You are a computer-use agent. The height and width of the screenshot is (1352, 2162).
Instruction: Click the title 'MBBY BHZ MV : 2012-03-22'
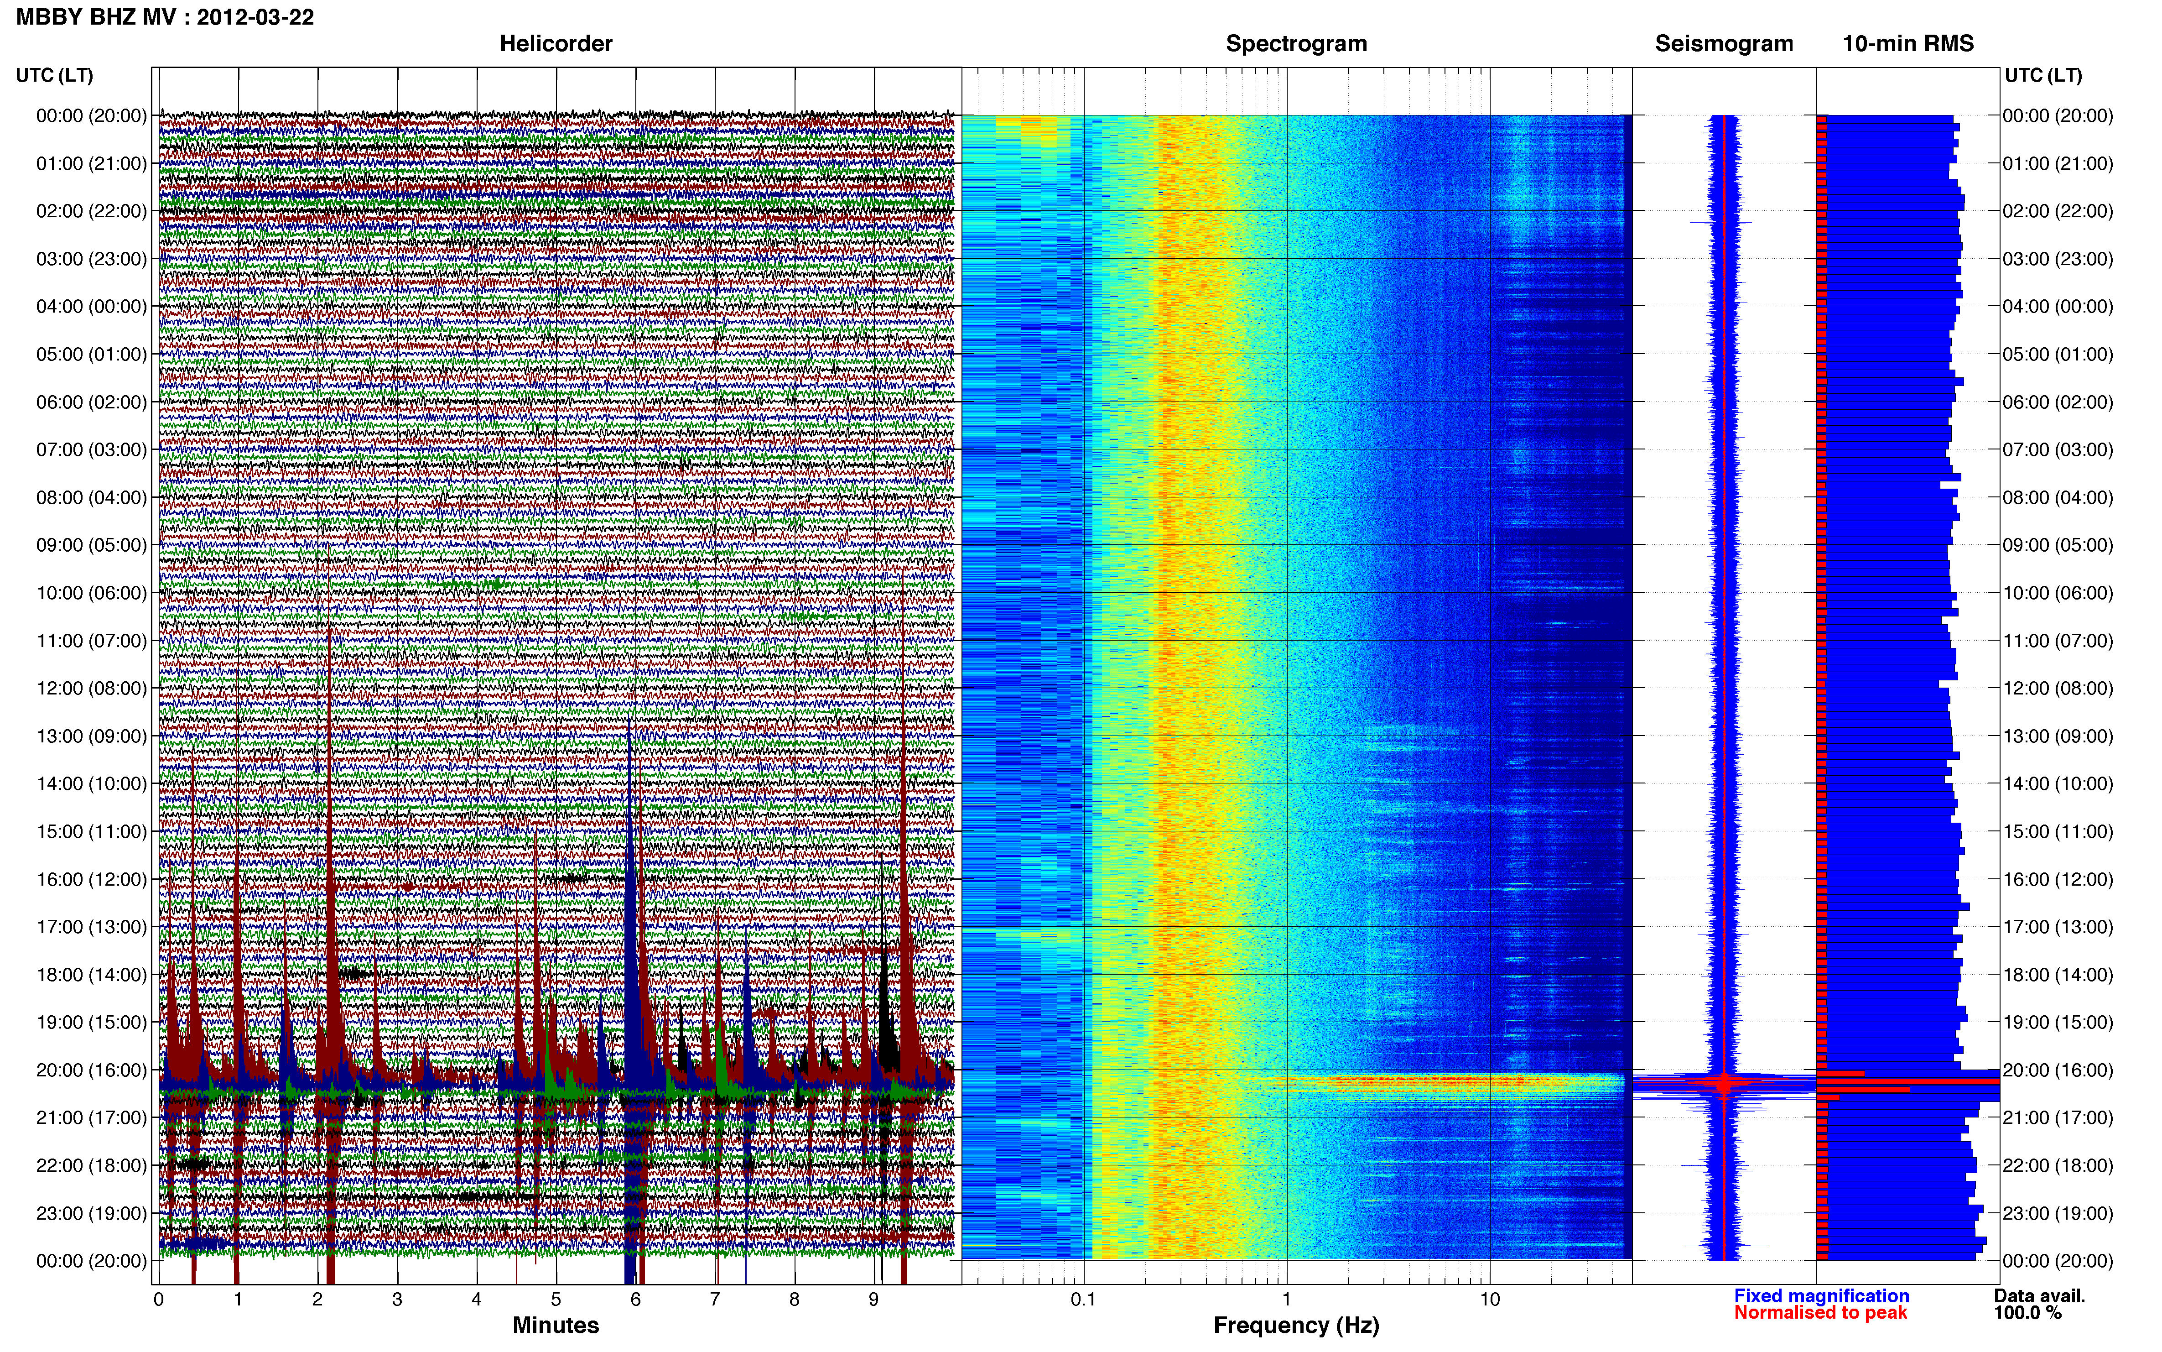(x=166, y=17)
